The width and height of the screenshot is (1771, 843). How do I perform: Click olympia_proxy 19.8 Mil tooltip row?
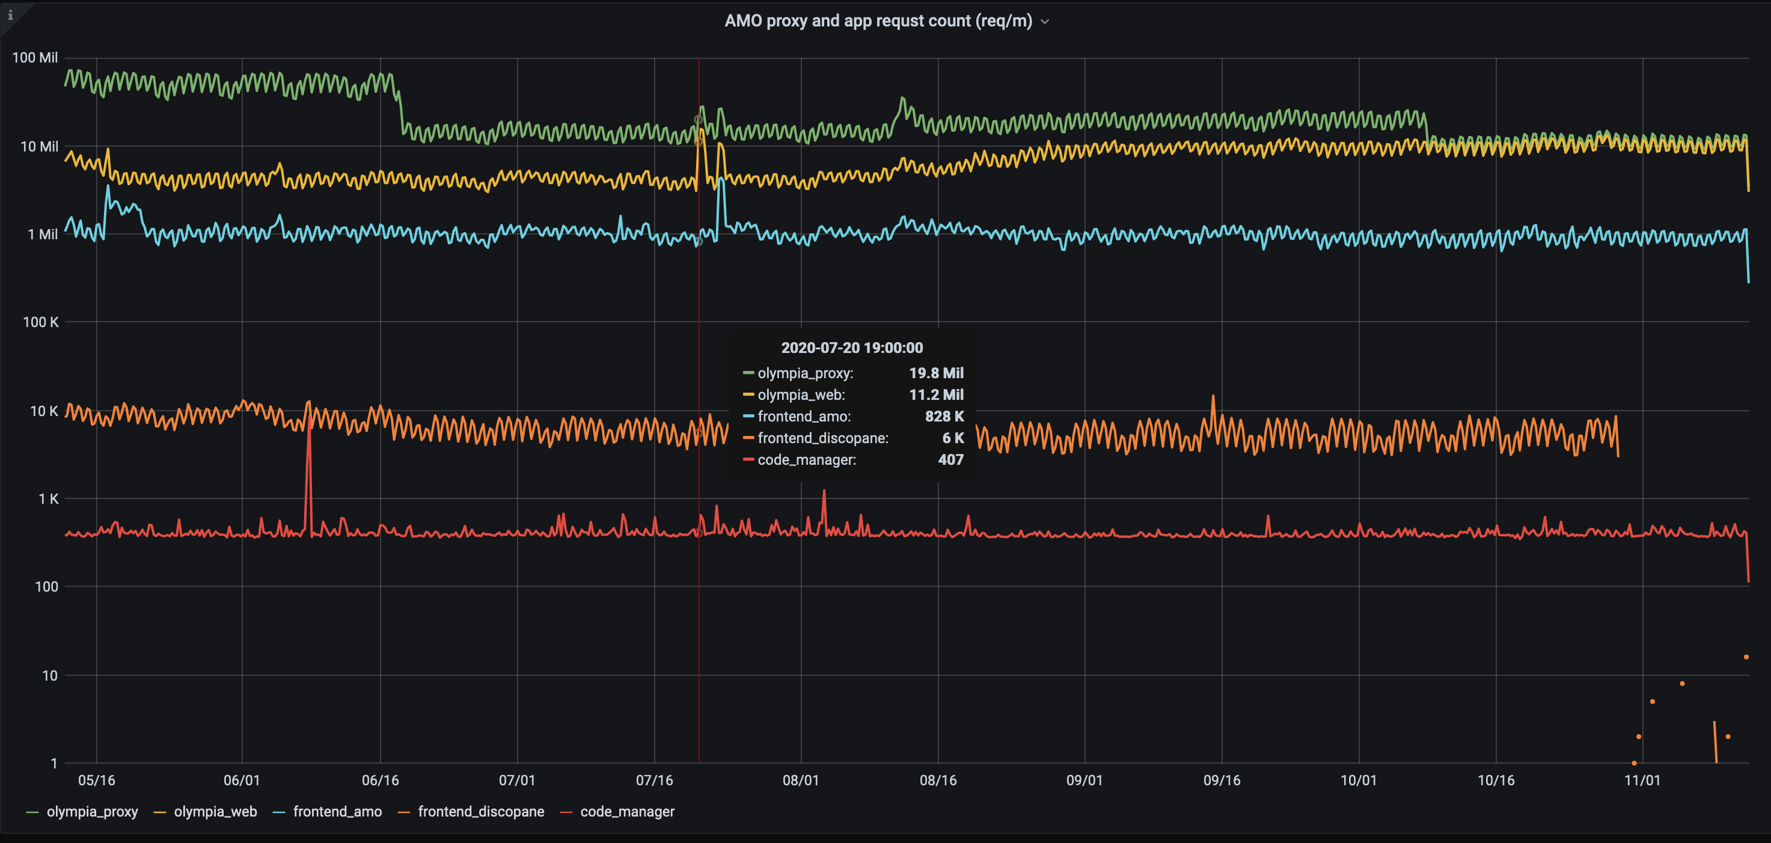point(852,373)
